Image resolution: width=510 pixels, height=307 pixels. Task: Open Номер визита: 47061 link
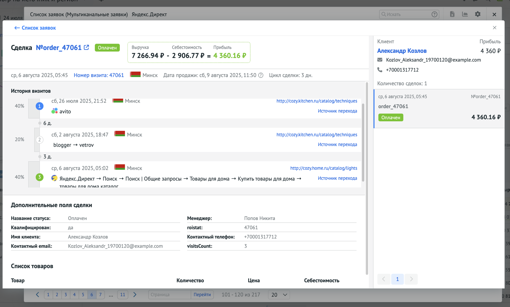(x=99, y=75)
